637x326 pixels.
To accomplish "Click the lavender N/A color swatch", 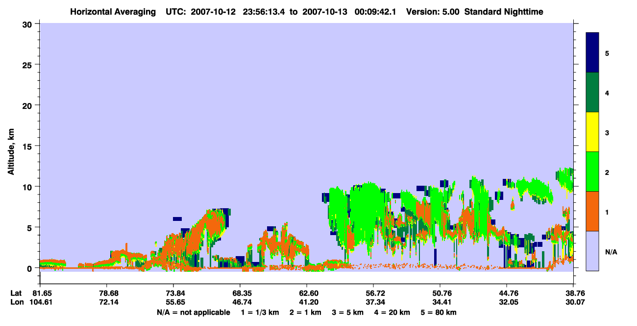I will coord(592,251).
